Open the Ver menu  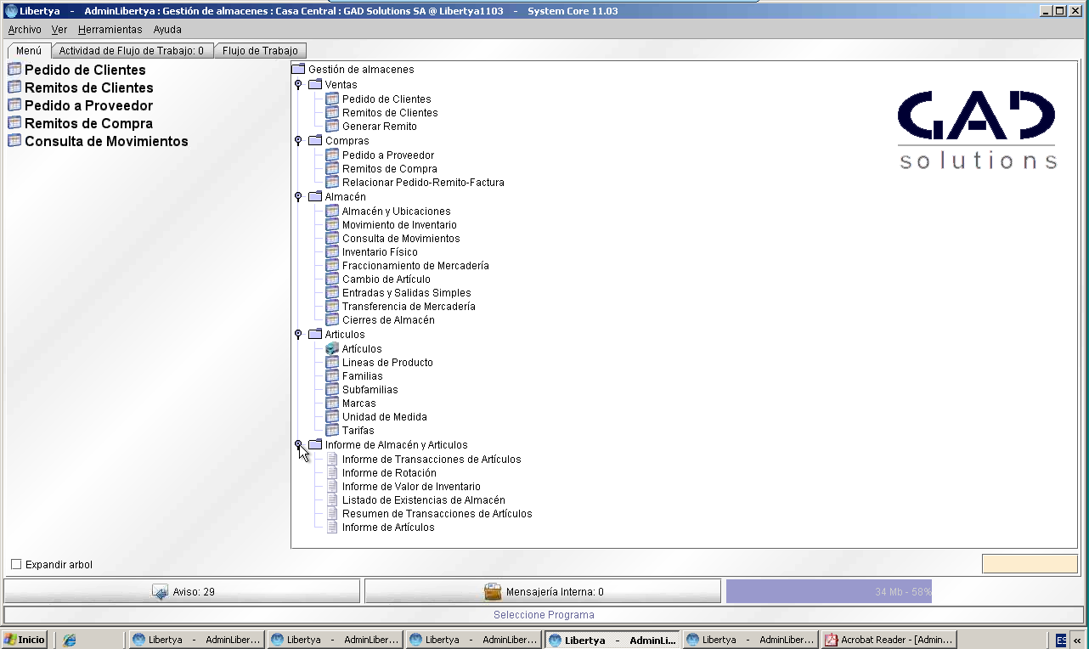59,30
